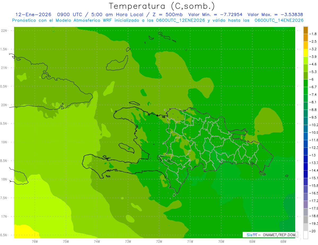Click the colorbar label "-5.3"
The height and width of the screenshot is (245, 318).
click(x=313, y=72)
